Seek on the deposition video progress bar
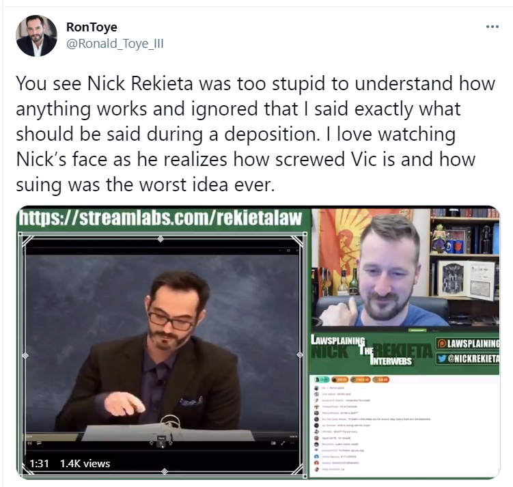Viewport: 513px width, 487px height. coord(162,436)
